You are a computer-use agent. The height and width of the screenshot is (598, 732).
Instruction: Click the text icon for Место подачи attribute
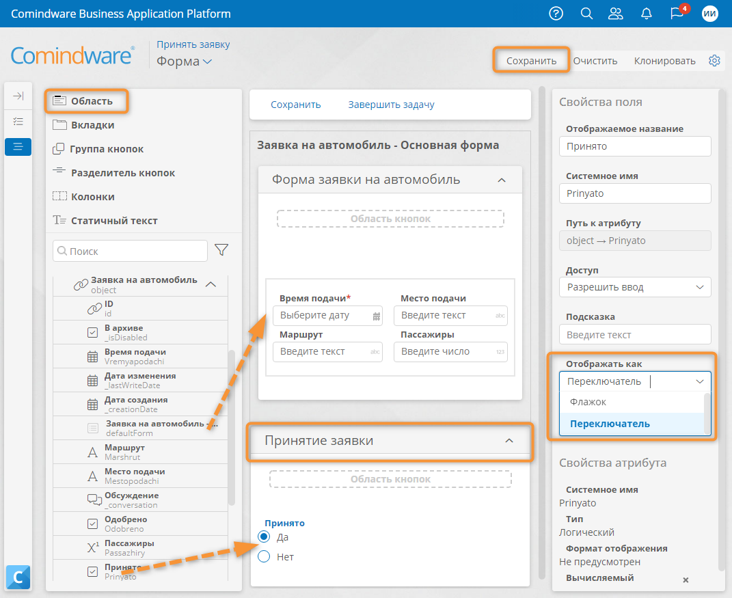(93, 476)
